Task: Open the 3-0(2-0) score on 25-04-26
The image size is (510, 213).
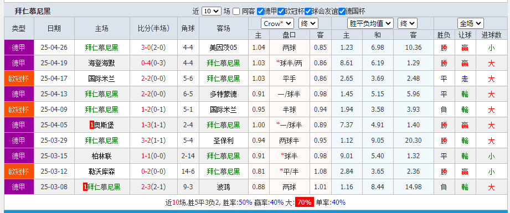Action: (153, 48)
